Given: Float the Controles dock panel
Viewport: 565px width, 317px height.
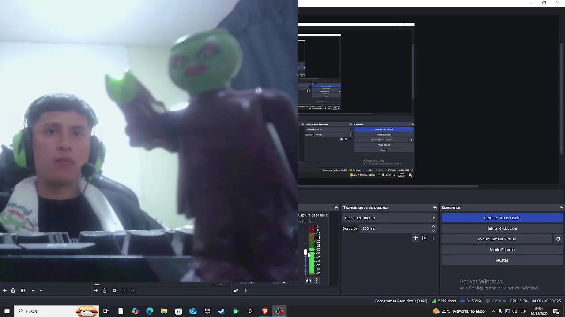Looking at the screenshot, I should pyautogui.click(x=561, y=208).
